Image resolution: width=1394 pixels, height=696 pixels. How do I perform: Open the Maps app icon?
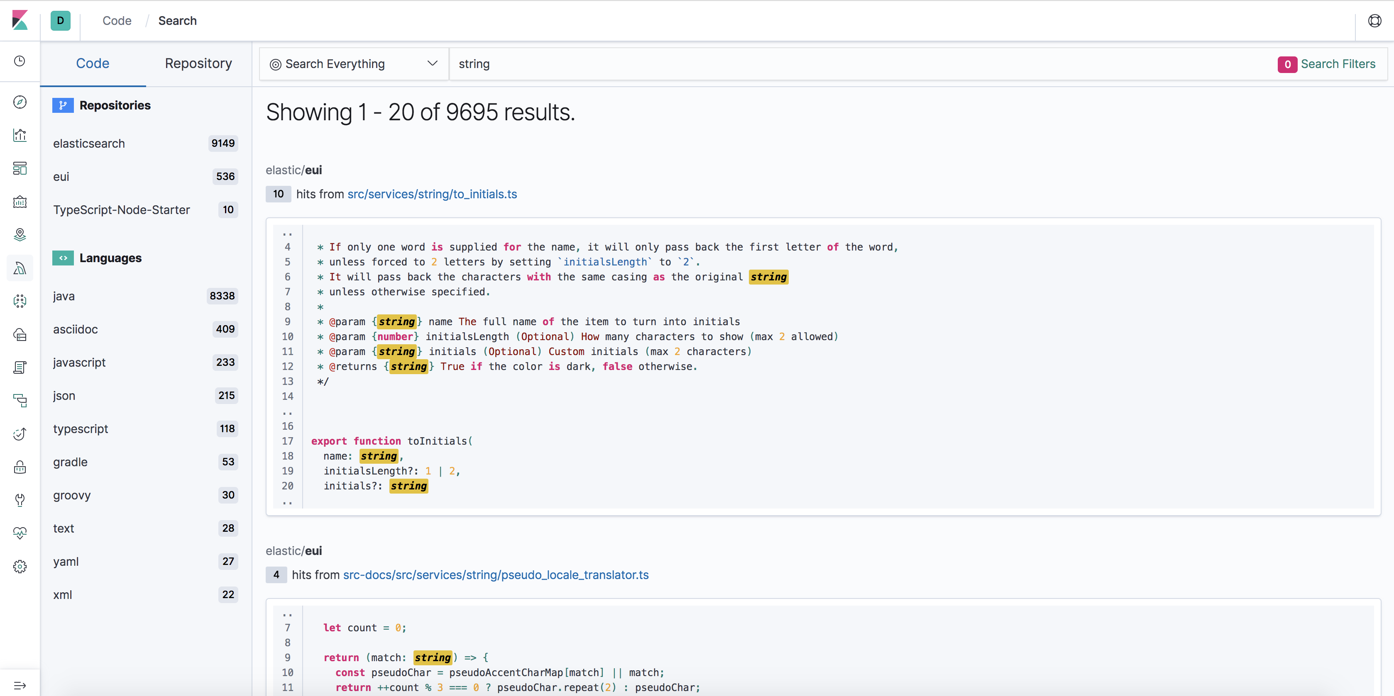click(20, 234)
